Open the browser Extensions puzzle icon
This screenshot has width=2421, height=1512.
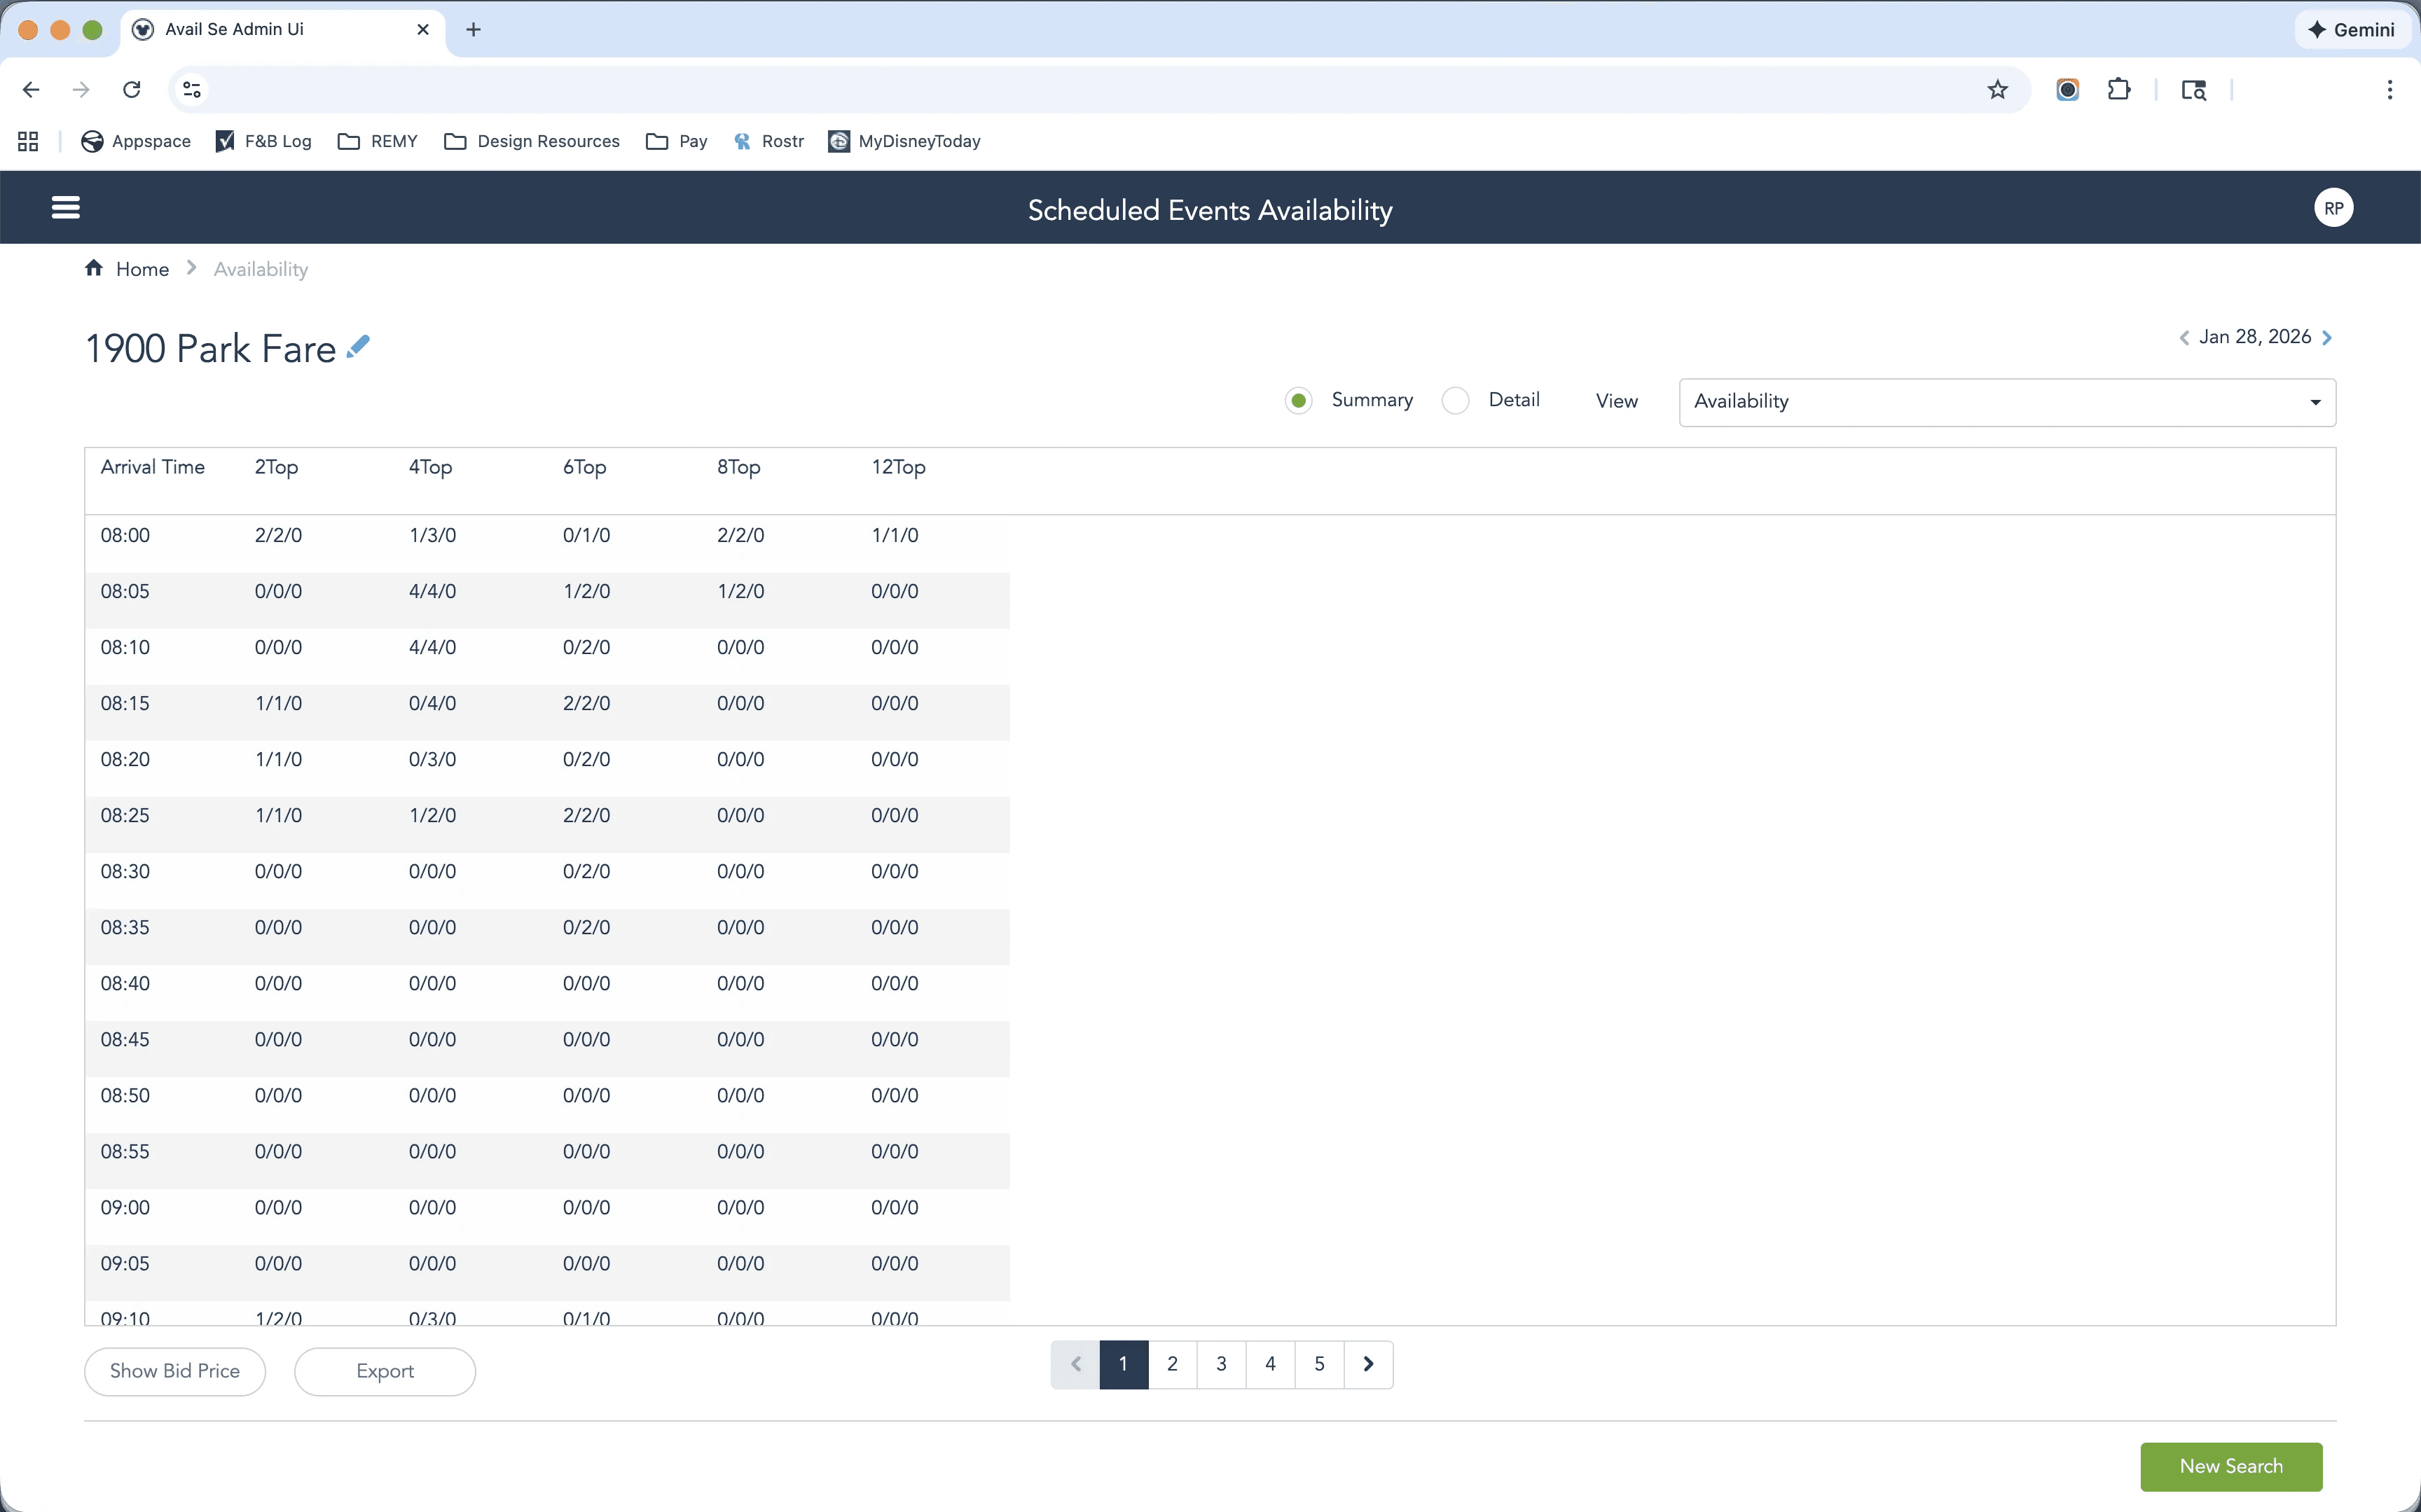click(x=2118, y=90)
